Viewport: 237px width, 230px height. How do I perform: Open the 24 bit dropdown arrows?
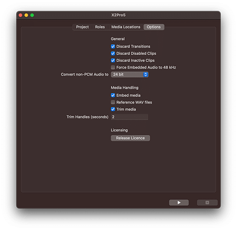(146, 74)
